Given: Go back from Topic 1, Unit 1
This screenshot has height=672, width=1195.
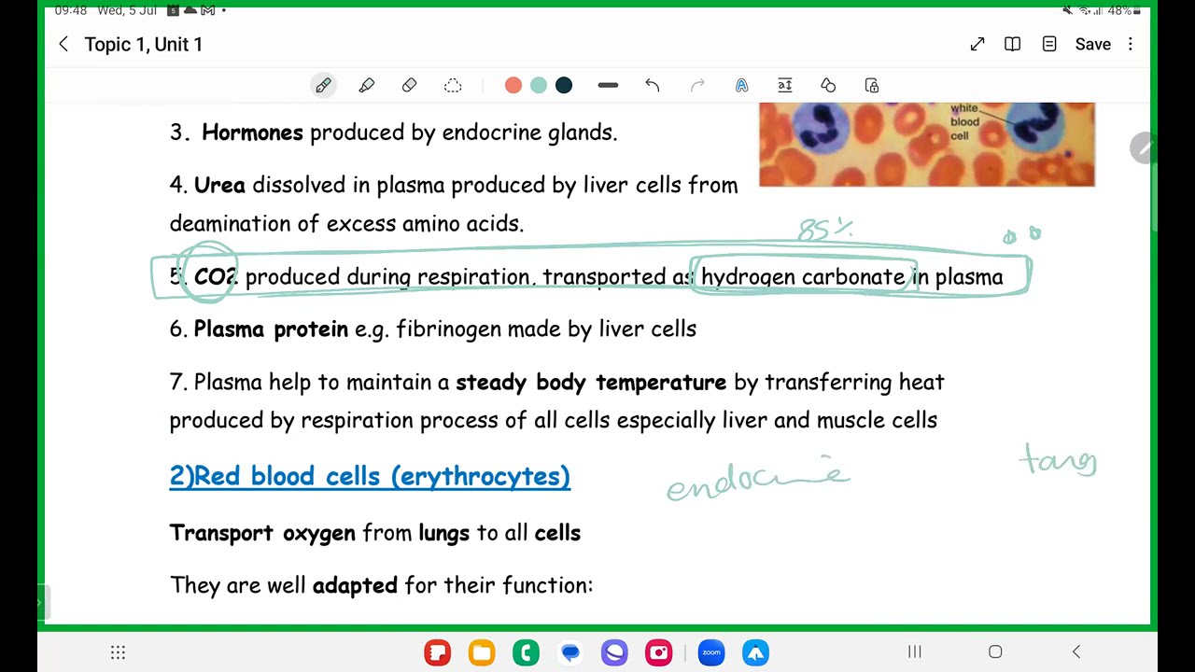Looking at the screenshot, I should coord(63,44).
